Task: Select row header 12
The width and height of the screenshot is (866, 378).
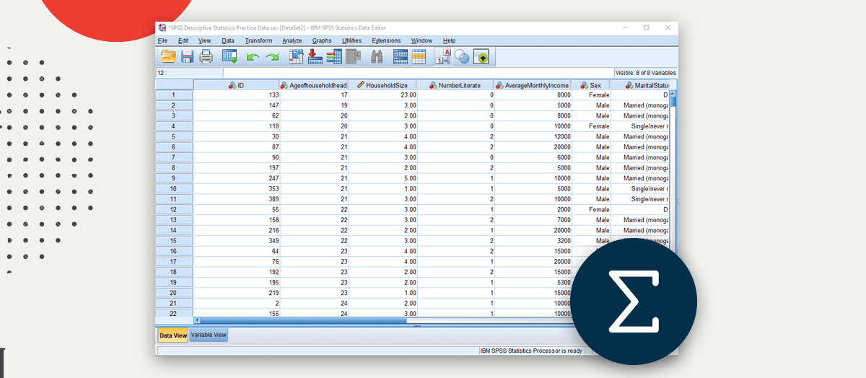Action: click(174, 209)
